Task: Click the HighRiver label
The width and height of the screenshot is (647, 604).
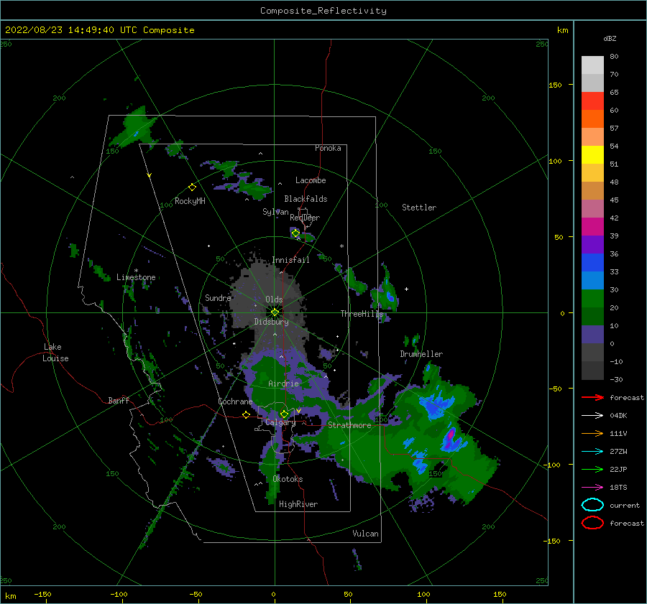Action: pyautogui.click(x=298, y=504)
